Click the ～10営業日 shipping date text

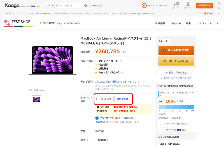102,140
